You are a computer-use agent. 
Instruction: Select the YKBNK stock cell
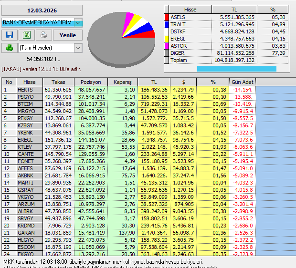tap(30, 133)
